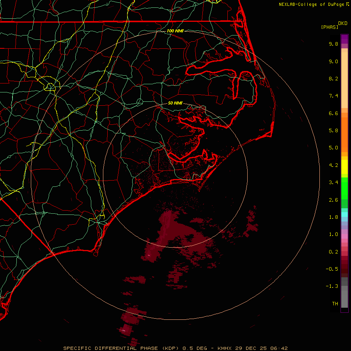Click the NEXLAB-College of DuPage credit text
Screen dimensions: 351x351
point(312,4)
